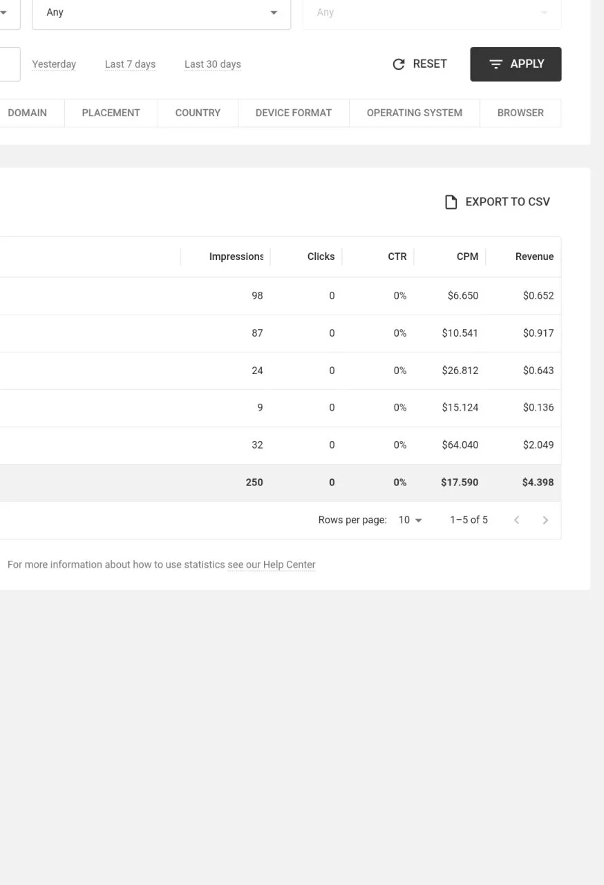Click the Reset button

pos(419,64)
